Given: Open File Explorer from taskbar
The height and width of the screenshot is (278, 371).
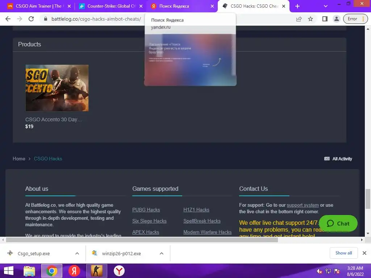Looking at the screenshot, I should [29, 271].
